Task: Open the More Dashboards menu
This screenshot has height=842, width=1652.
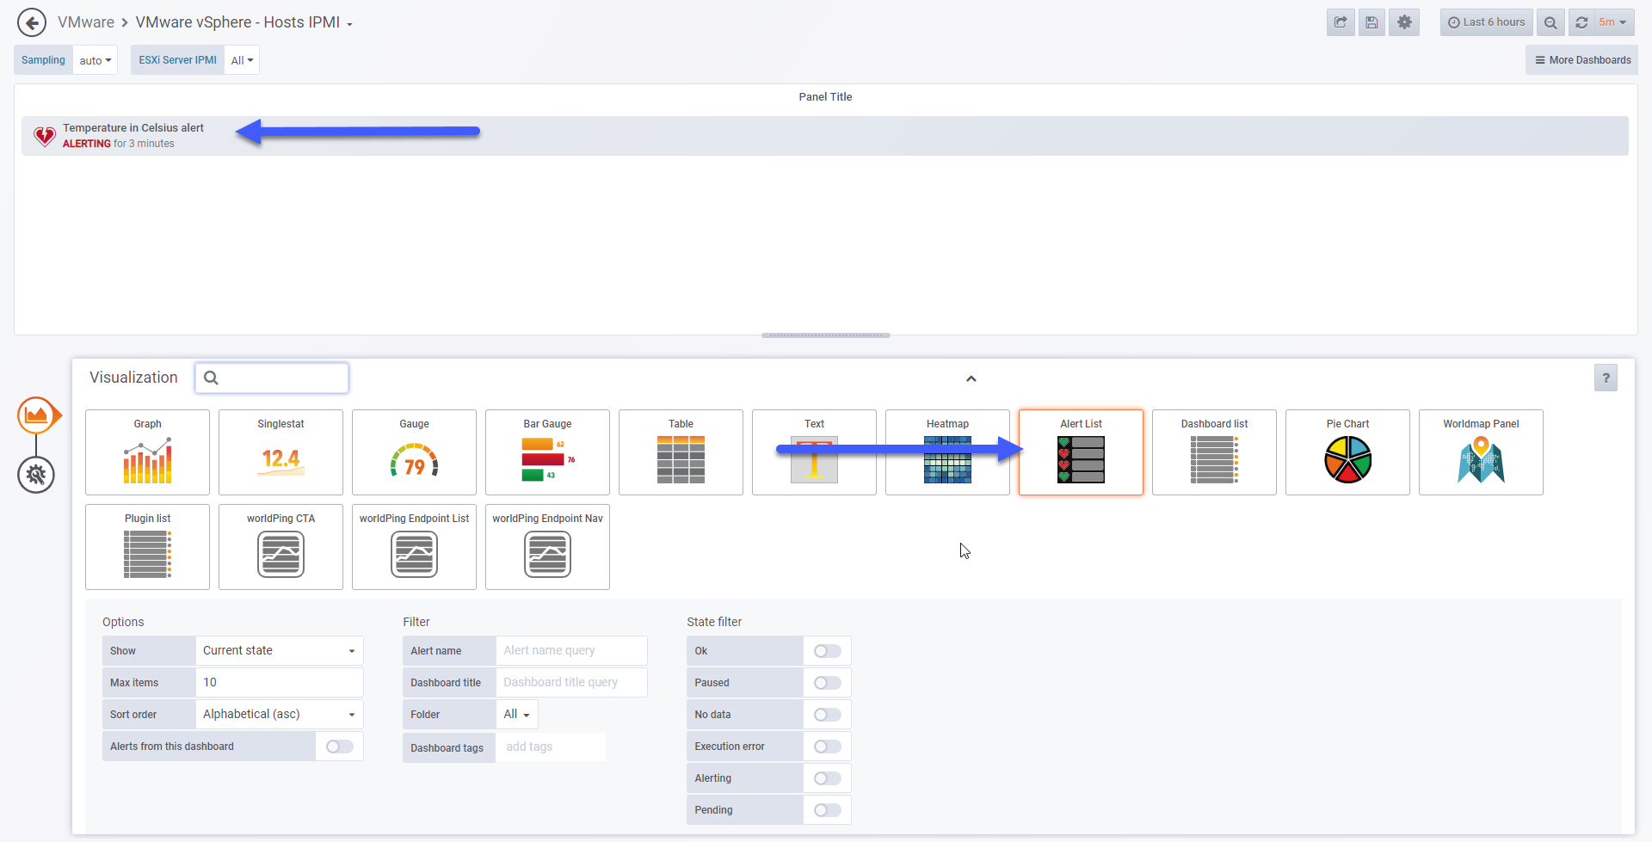Action: click(1582, 60)
